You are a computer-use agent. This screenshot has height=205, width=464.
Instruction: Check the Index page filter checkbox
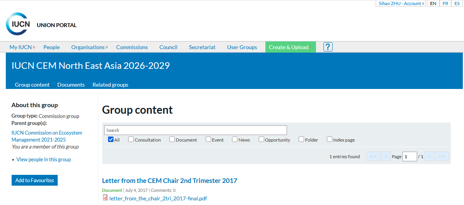[329, 139]
